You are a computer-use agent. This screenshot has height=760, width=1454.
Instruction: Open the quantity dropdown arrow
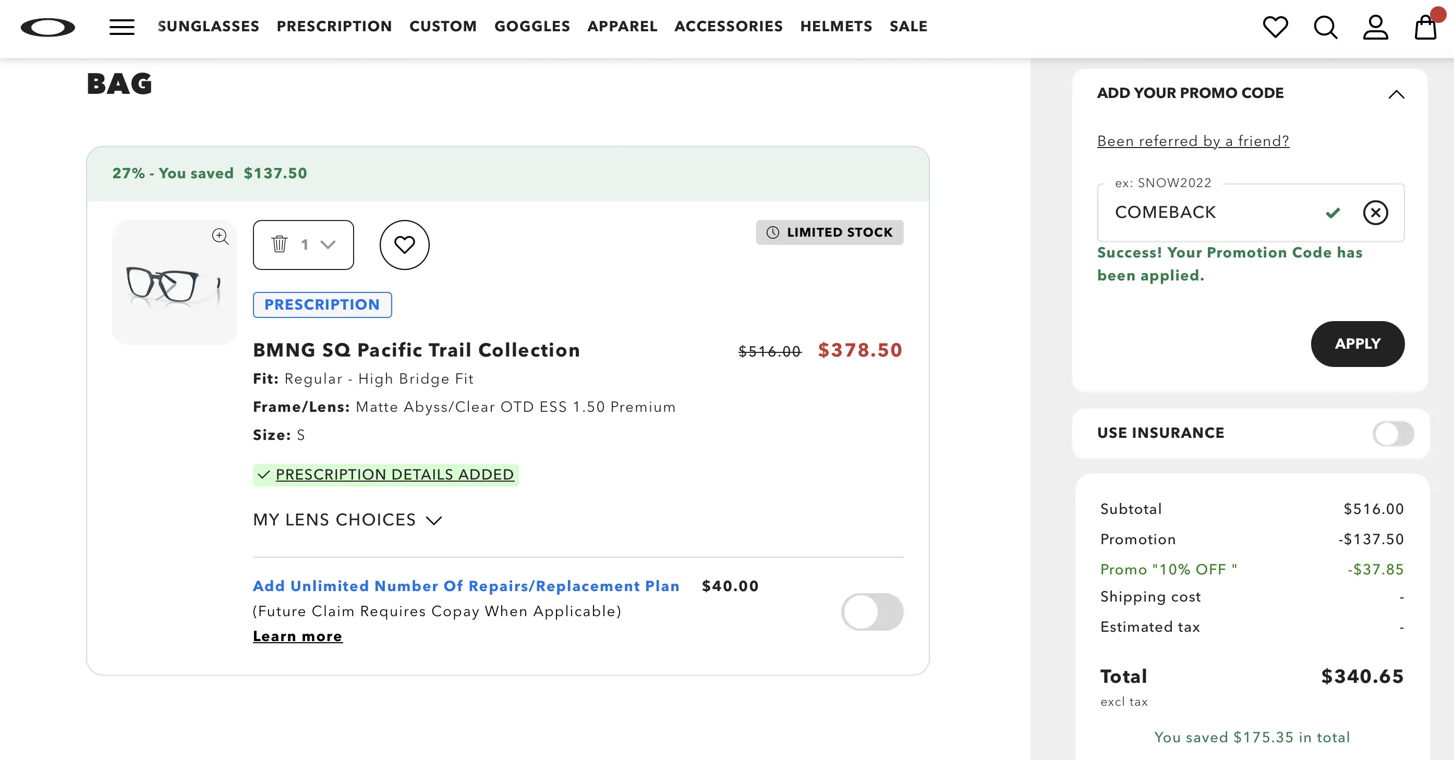point(328,244)
